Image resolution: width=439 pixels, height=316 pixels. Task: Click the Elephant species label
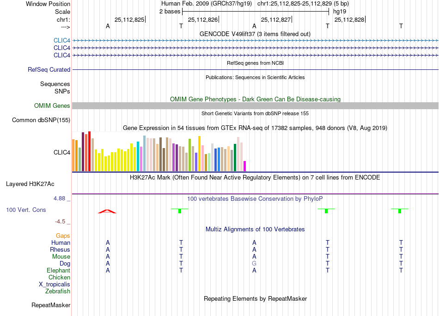[59, 271]
